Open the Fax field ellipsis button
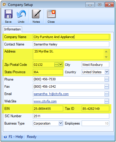Viewport: 116px width, 142px height. pyautogui.click(x=107, y=86)
